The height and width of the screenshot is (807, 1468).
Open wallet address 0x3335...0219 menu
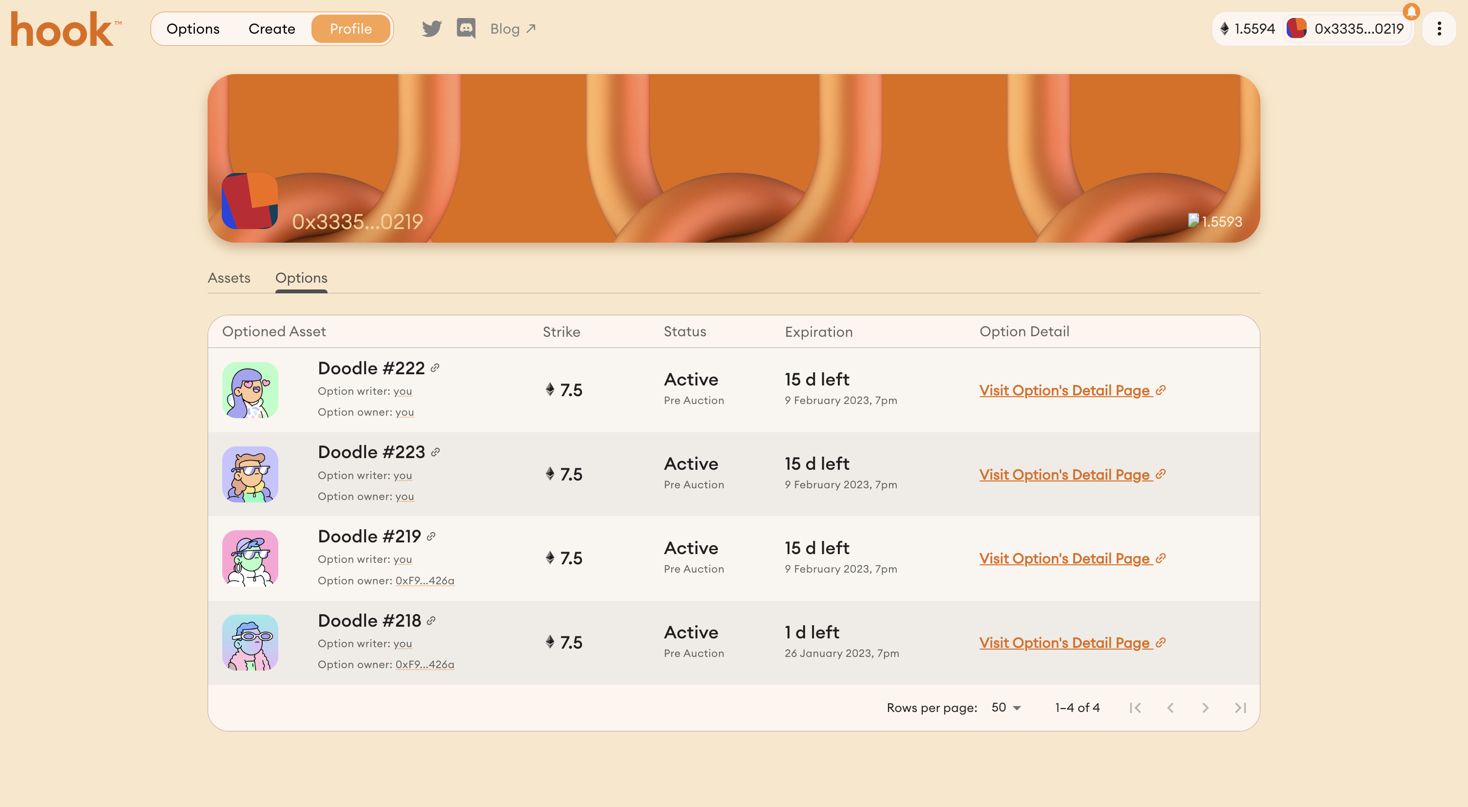1347,28
